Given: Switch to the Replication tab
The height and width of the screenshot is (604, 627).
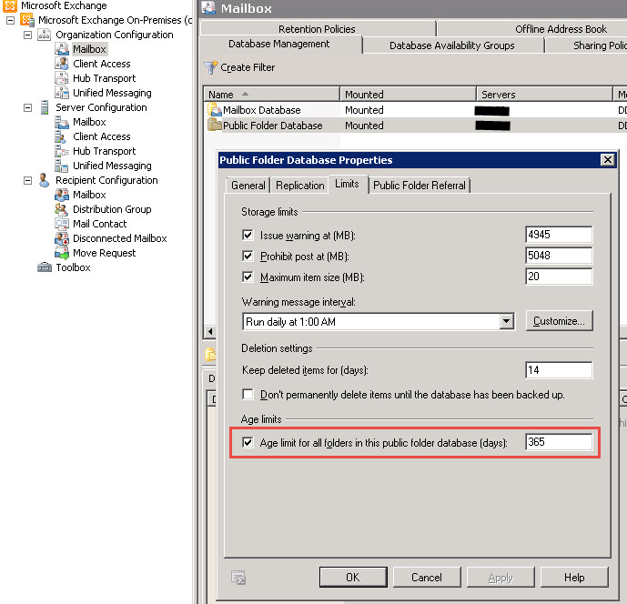Looking at the screenshot, I should (300, 186).
